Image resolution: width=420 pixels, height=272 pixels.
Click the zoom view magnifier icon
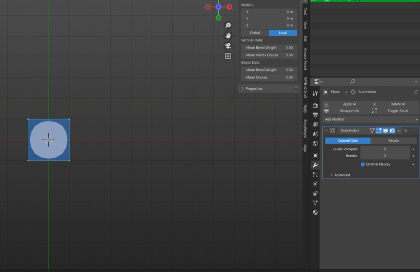(x=228, y=25)
